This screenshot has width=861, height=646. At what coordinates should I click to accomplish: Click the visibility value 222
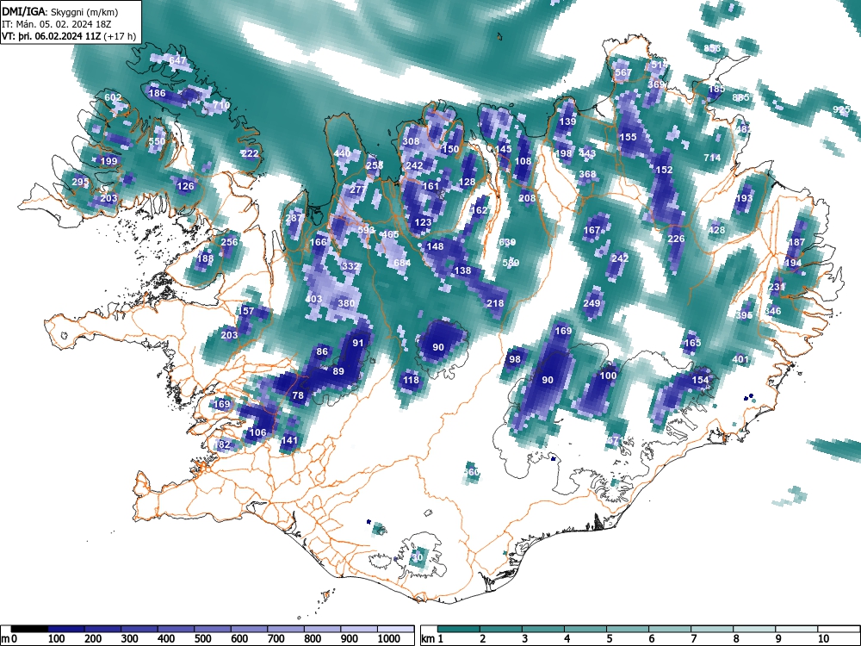click(250, 153)
